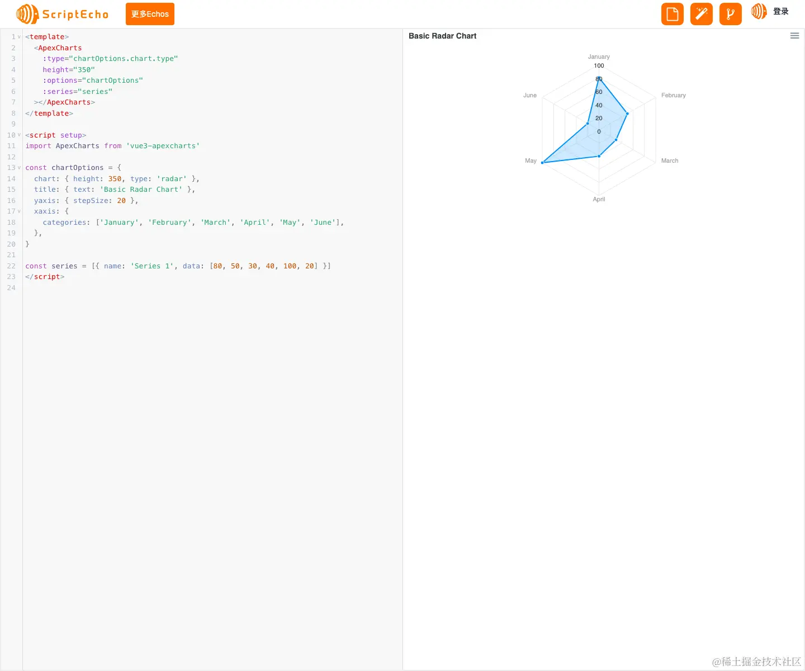The height and width of the screenshot is (671, 805).
Task: Click the February data point marker
Action: (x=627, y=114)
